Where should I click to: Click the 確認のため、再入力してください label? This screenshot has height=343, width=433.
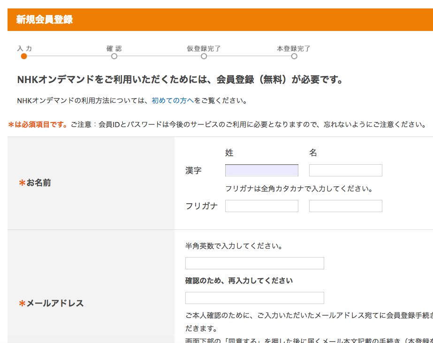[239, 281]
